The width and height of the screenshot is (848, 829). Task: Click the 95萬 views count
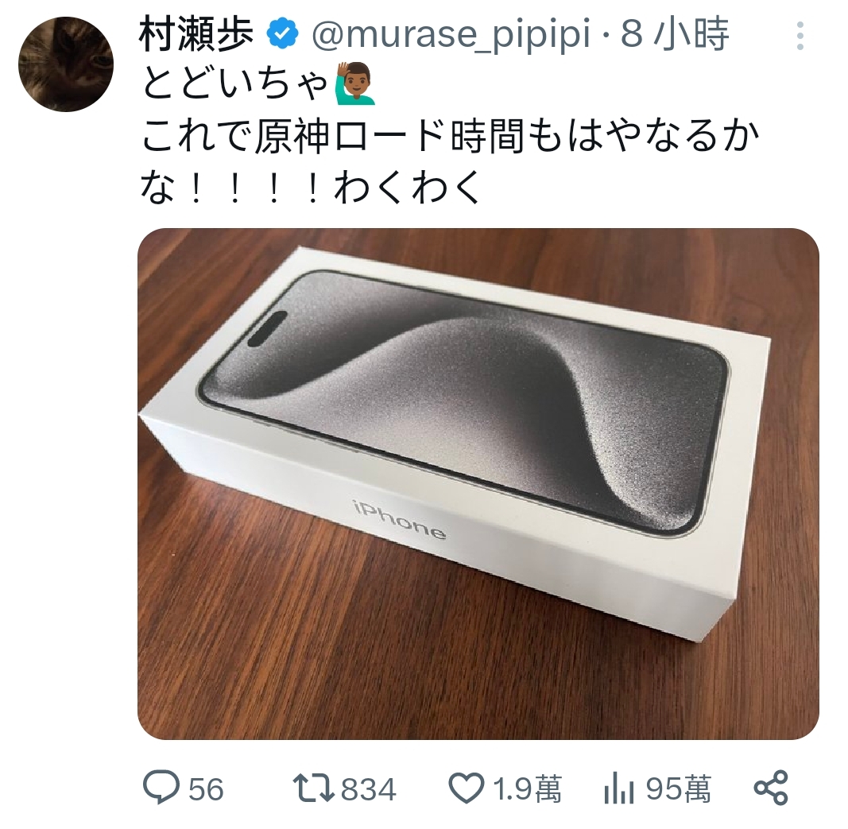[x=678, y=789]
